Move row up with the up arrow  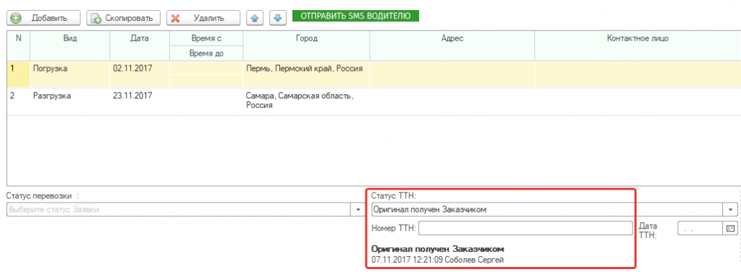pyautogui.click(x=255, y=18)
